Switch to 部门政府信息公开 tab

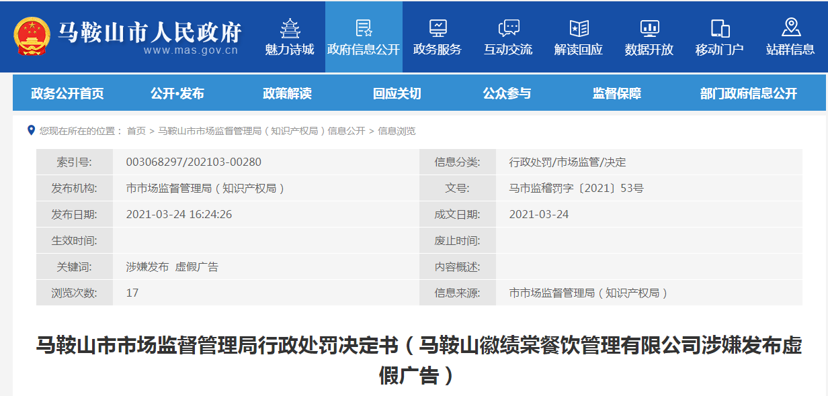tap(749, 93)
